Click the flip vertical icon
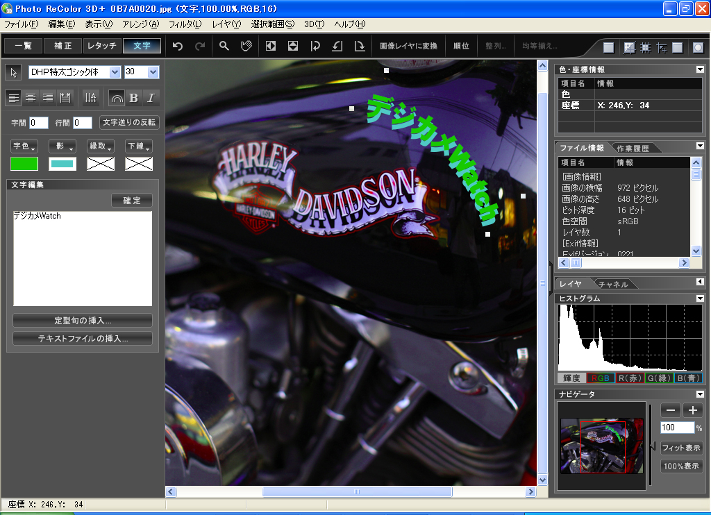The height and width of the screenshot is (515, 711). (x=293, y=47)
